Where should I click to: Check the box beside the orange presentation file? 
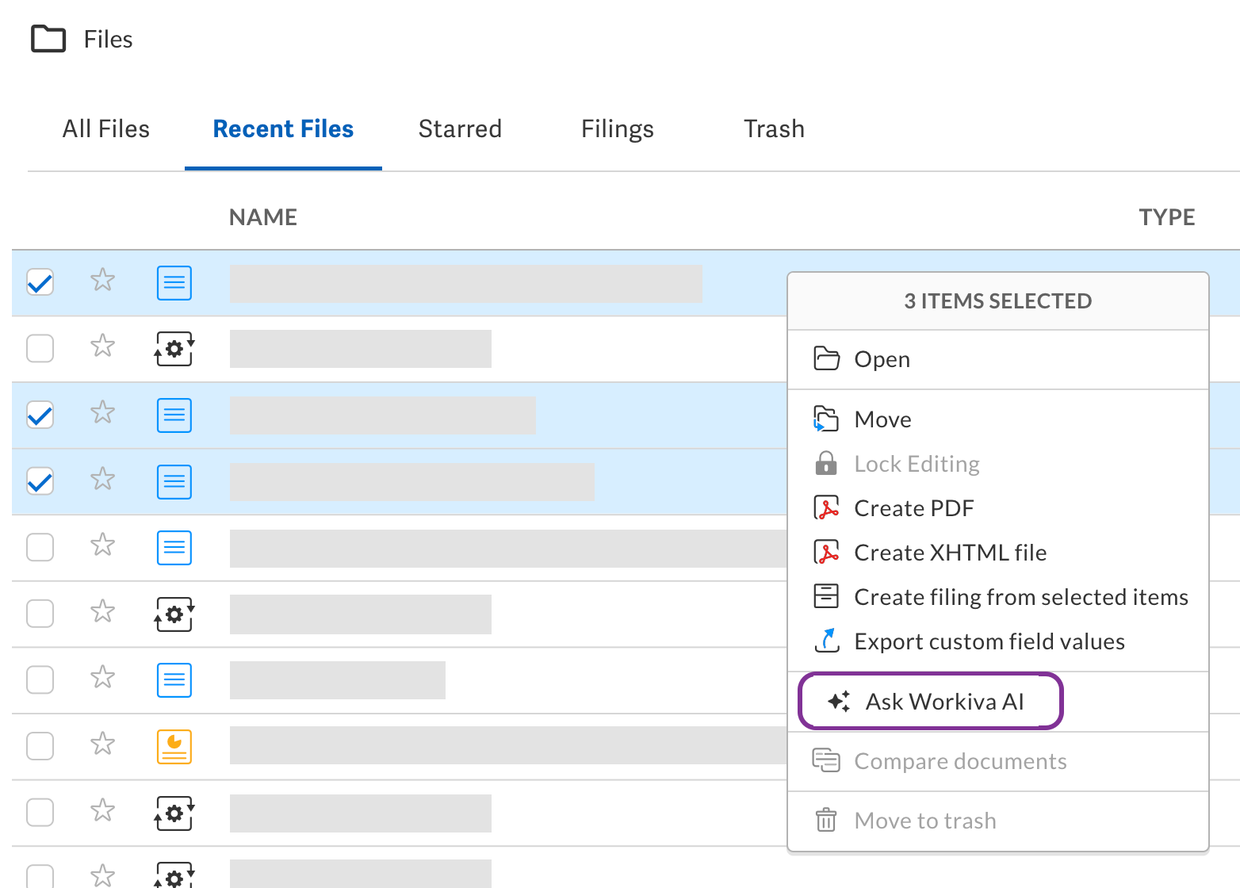tap(40, 746)
